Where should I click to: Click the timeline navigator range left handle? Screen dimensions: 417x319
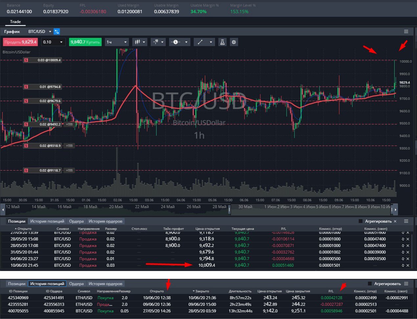[x=230, y=209]
